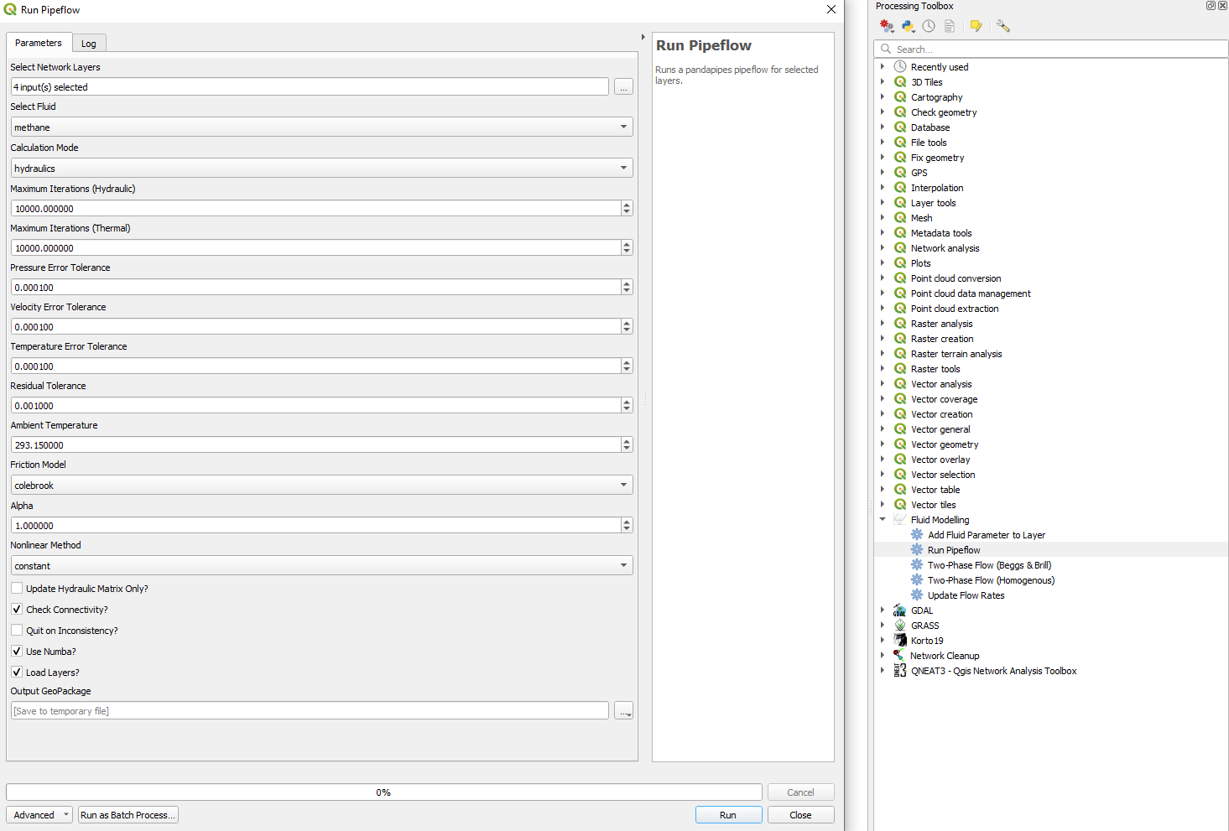Image resolution: width=1229 pixels, height=831 pixels.
Task: Click the Fluid Modelling group icon
Action: 900,520
